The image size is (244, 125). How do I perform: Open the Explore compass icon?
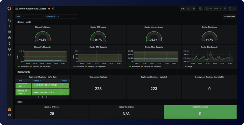coord(9,38)
